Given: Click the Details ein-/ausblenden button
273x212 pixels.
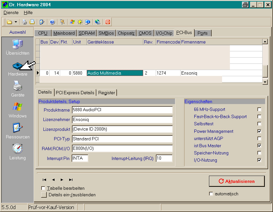Looking at the screenshot, I should coord(44,195).
